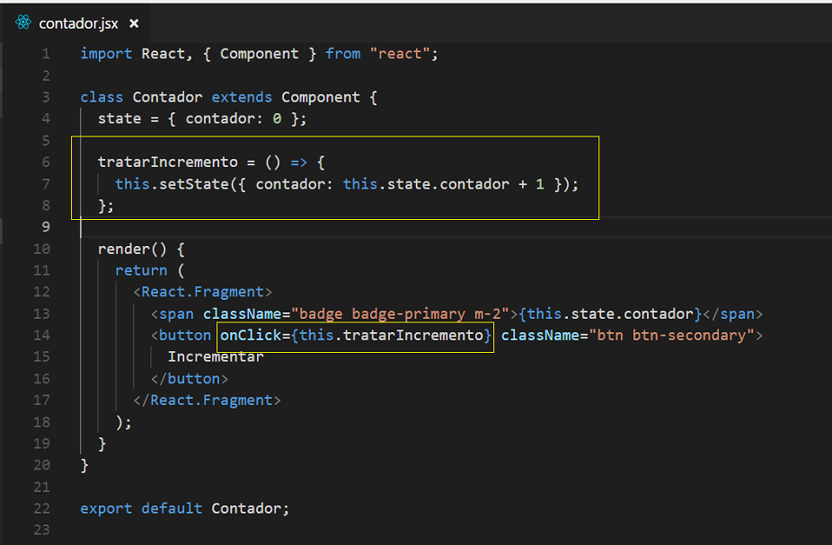Click the React icon on contador.jsx tab

[x=23, y=22]
